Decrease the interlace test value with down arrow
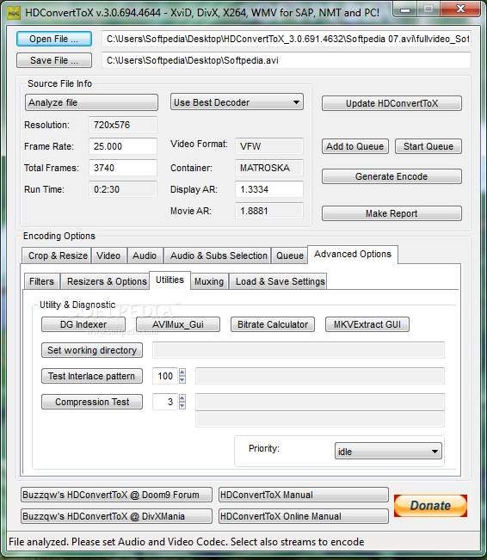This screenshot has height=560, width=487. 182,379
